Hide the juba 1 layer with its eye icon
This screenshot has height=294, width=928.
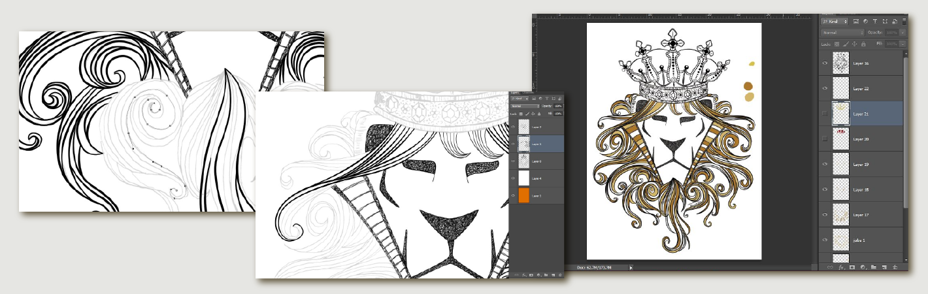tap(825, 240)
